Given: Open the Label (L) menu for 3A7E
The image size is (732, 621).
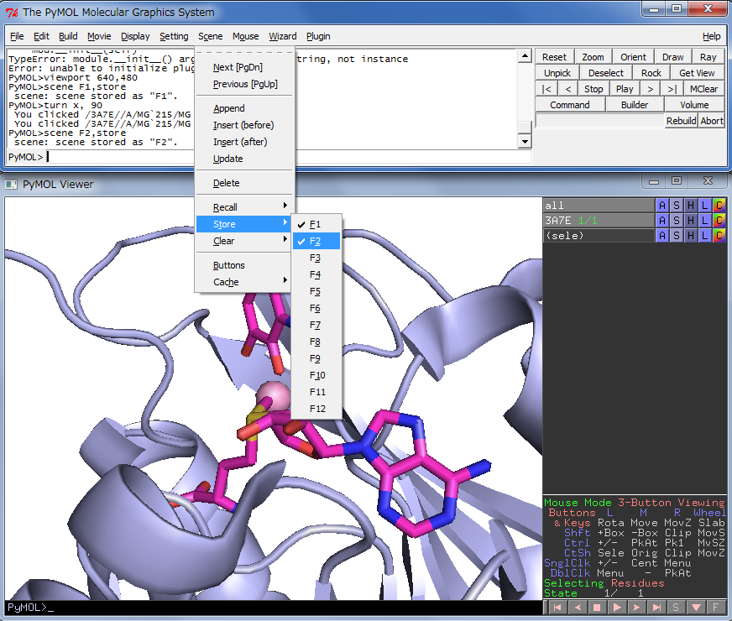Looking at the screenshot, I should (704, 221).
